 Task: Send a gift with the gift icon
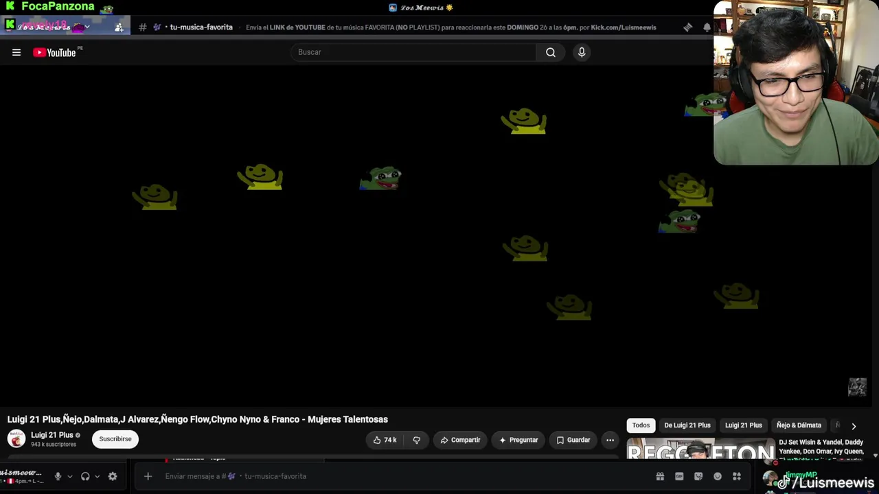point(660,476)
